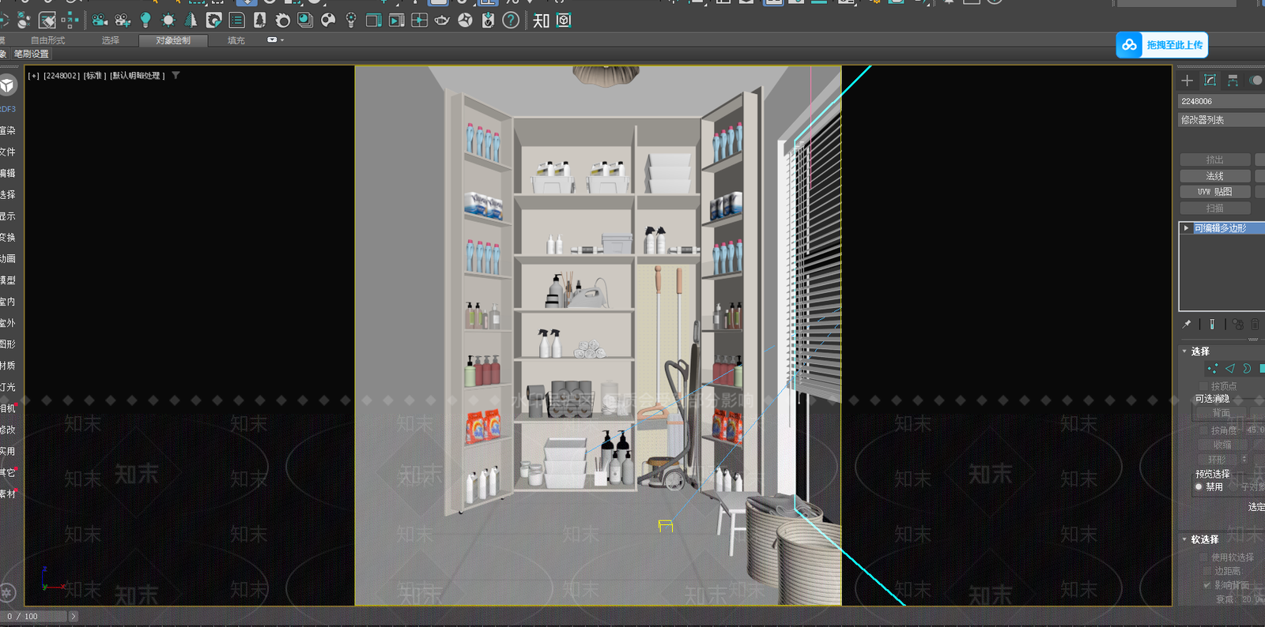Click the UVW 贴图 modifier button

1215,192
